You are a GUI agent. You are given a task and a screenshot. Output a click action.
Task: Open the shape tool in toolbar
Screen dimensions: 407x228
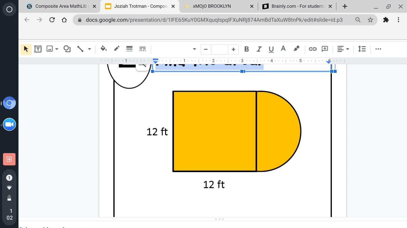click(67, 49)
